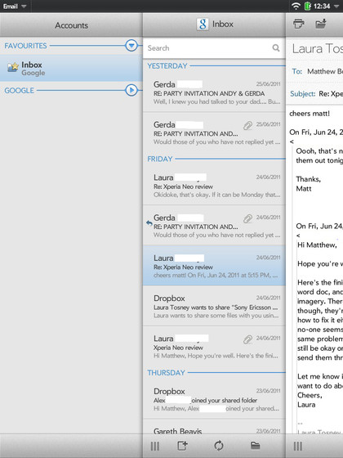Open the Email app menu dropdown

(x=15, y=7)
